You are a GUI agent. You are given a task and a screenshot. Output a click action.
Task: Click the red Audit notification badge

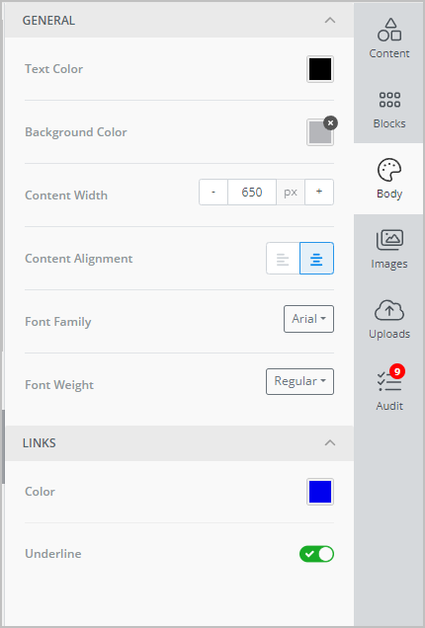click(397, 371)
